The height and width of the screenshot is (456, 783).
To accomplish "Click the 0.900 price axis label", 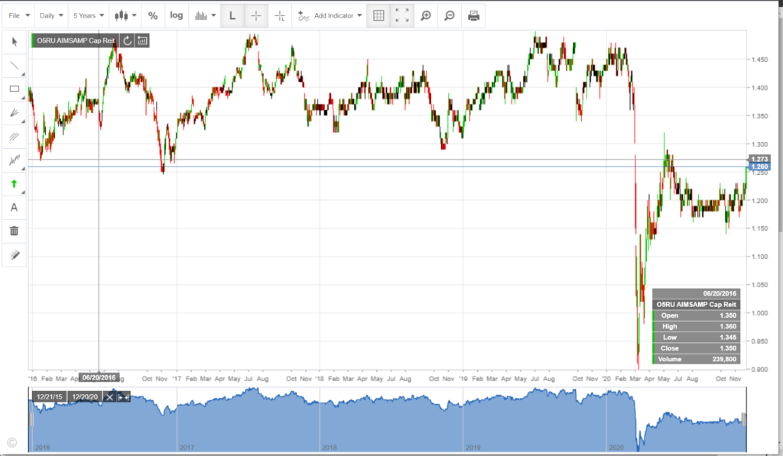I will (759, 369).
